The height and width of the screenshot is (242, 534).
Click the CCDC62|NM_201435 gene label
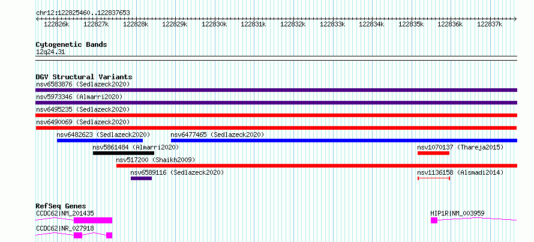pyautogui.click(x=65, y=213)
